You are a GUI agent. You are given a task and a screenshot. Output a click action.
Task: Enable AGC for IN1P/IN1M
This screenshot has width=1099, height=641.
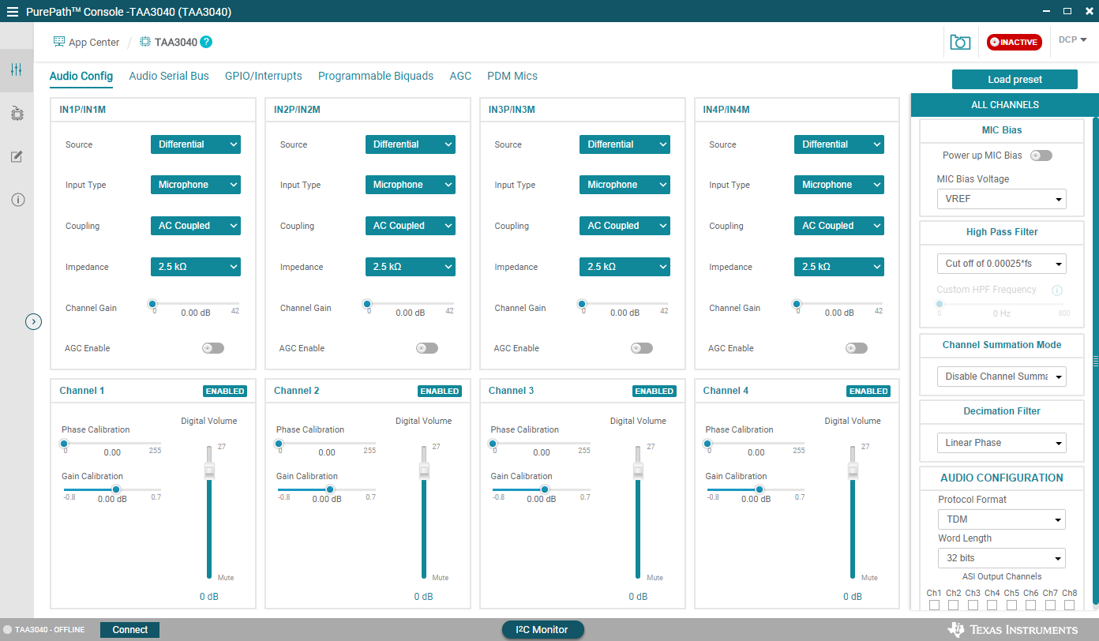point(213,348)
